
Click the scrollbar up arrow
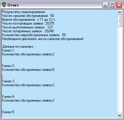coord(120,12)
